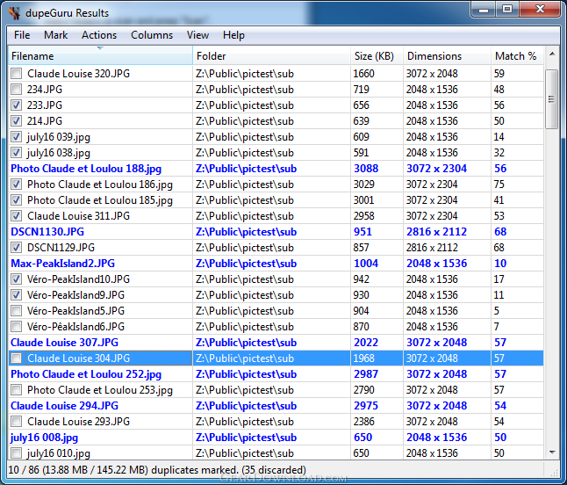Click size value 3088 in blue
The height and width of the screenshot is (485, 567).
366,169
